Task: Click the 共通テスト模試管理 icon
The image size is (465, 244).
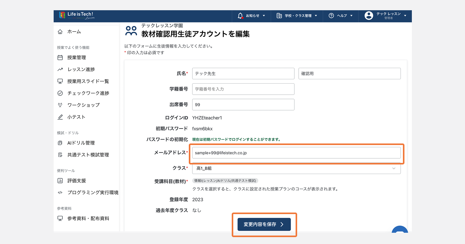Action: (x=60, y=155)
